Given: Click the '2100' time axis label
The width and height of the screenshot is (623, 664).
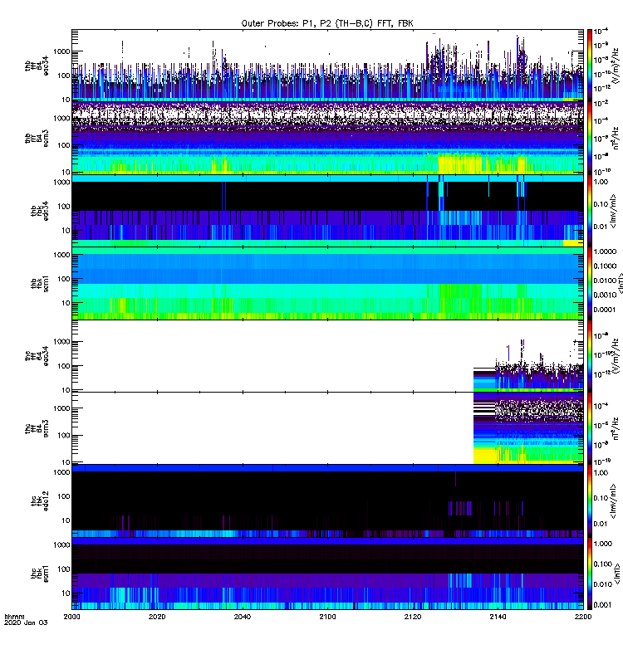Looking at the screenshot, I should pos(327,617).
